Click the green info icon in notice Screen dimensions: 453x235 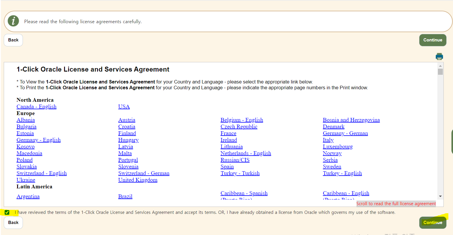tap(13, 21)
